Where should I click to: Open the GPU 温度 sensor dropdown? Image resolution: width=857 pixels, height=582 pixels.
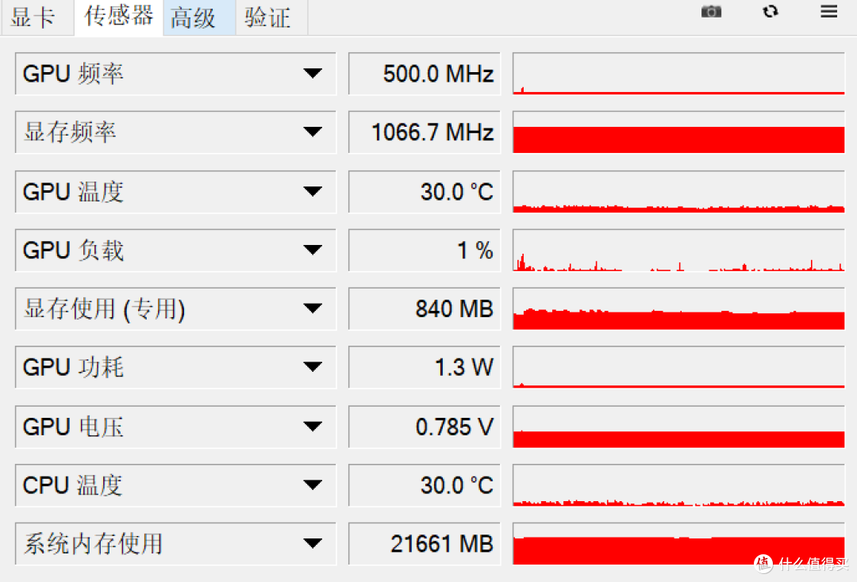[175, 192]
